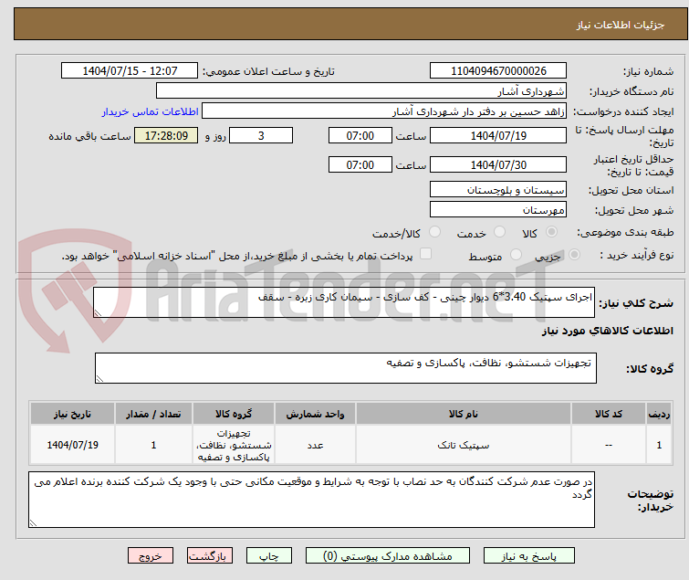This screenshot has height=580, width=689.
Task: Click the سپتیک تانک item name cell
Action: [464, 445]
